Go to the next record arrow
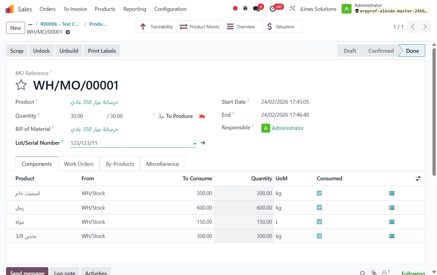Screen dimensions: 437x275 (x=425, y=27)
